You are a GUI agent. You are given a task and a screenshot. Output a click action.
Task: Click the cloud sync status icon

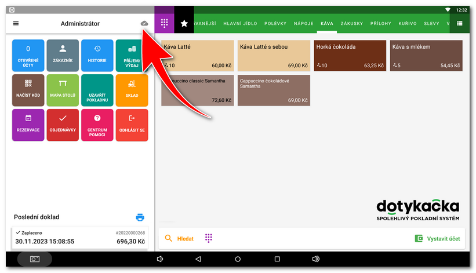click(x=144, y=24)
